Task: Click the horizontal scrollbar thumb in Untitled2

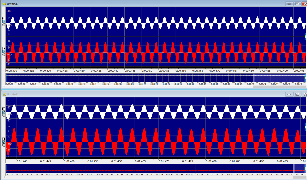Action: (279, 87)
